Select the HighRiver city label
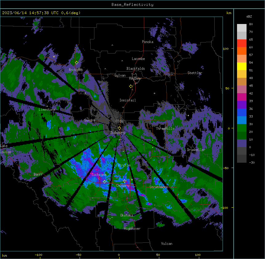Screen dimensions: 265x259 coord(132,229)
